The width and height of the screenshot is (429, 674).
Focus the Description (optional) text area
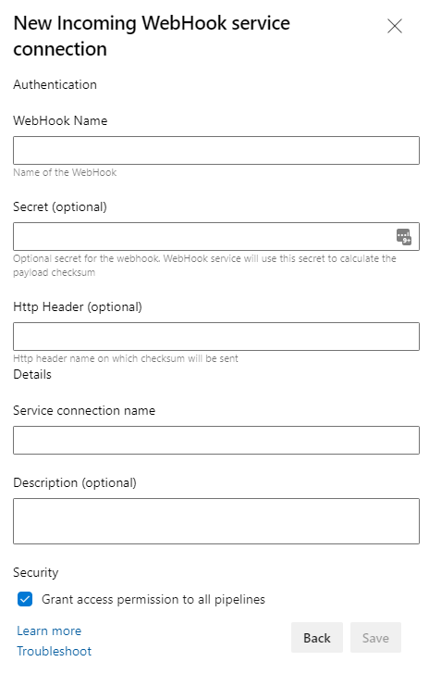coord(216,521)
